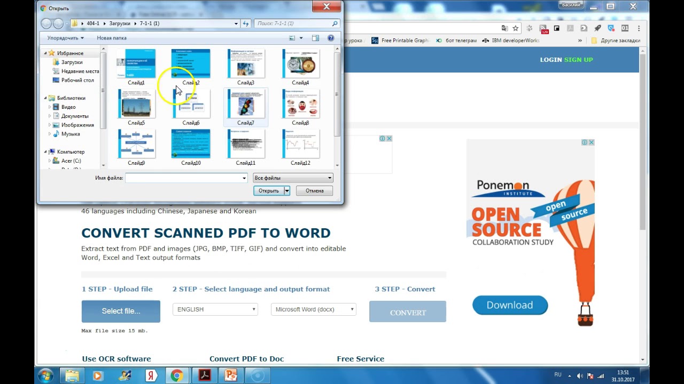Expand the Документы library node
Viewport: 684px width, 384px height.
pos(50,116)
